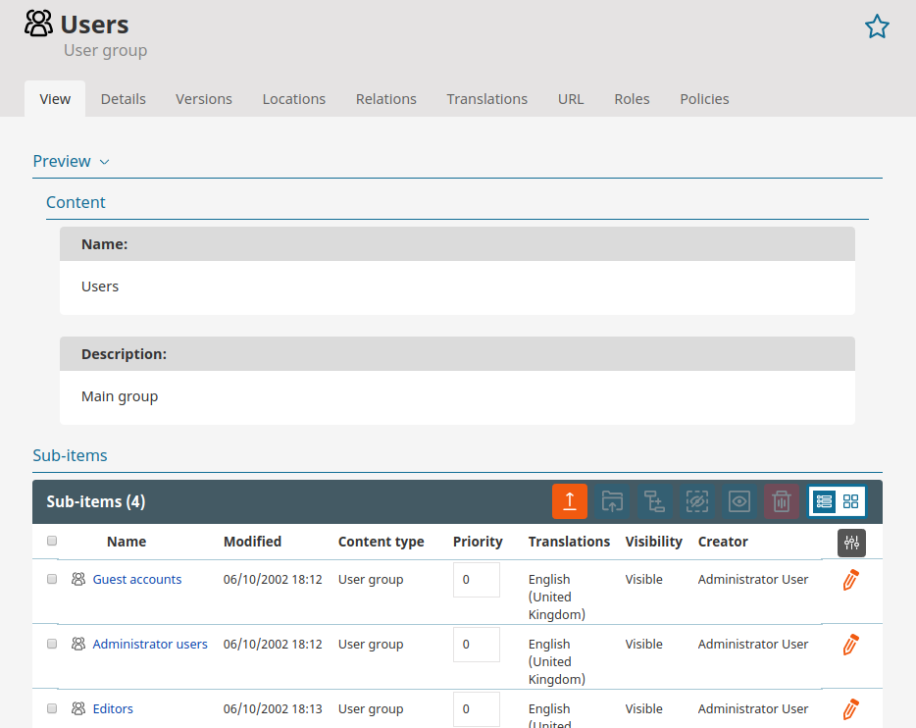Sort by the Modified column header
Image resolution: width=916 pixels, height=728 pixels.
(252, 542)
